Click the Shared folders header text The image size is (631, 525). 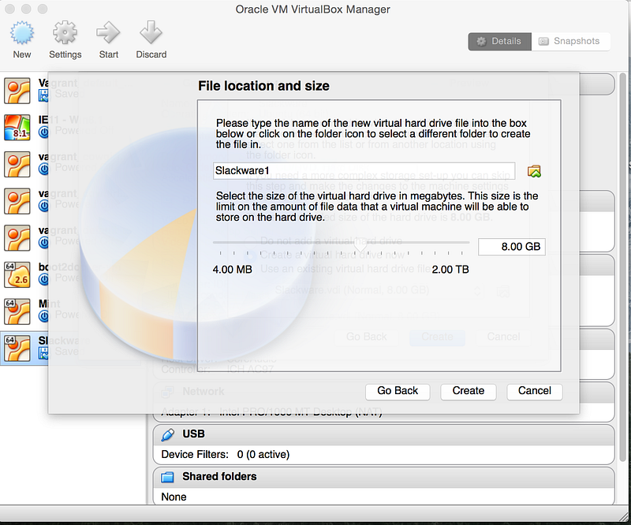219,476
